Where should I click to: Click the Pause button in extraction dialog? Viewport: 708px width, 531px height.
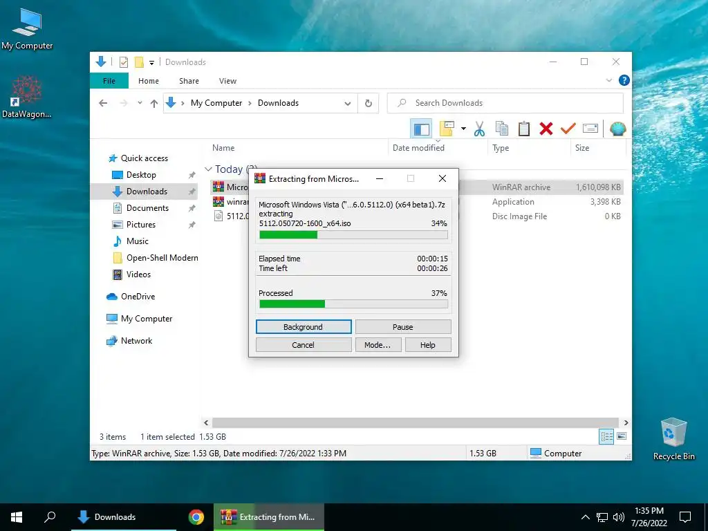point(403,327)
